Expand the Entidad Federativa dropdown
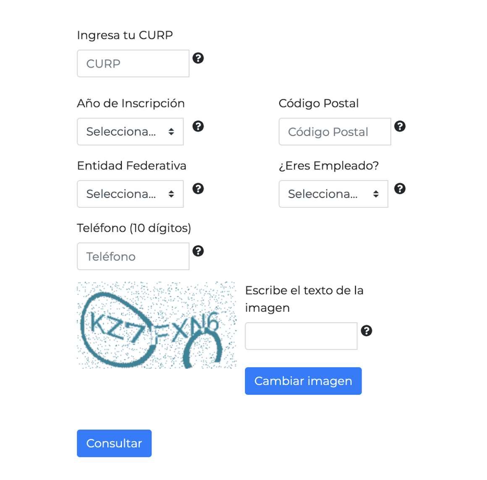 point(130,194)
